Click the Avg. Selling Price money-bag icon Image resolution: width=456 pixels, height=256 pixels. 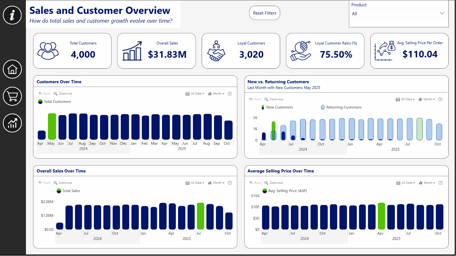(x=385, y=51)
